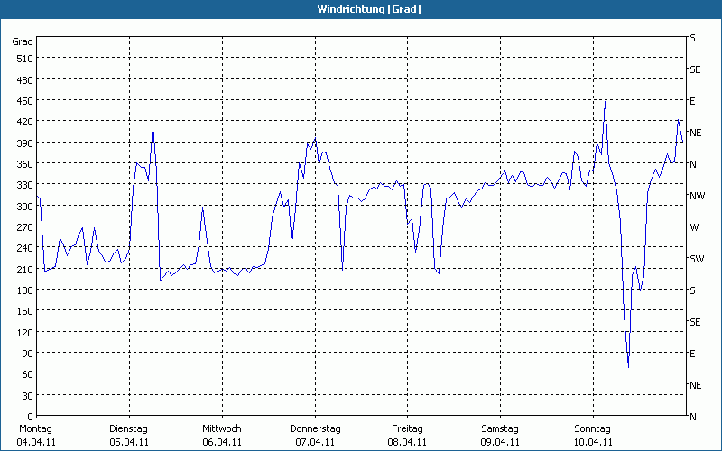
Task: Click the "Freitag" day label
Action: point(407,429)
